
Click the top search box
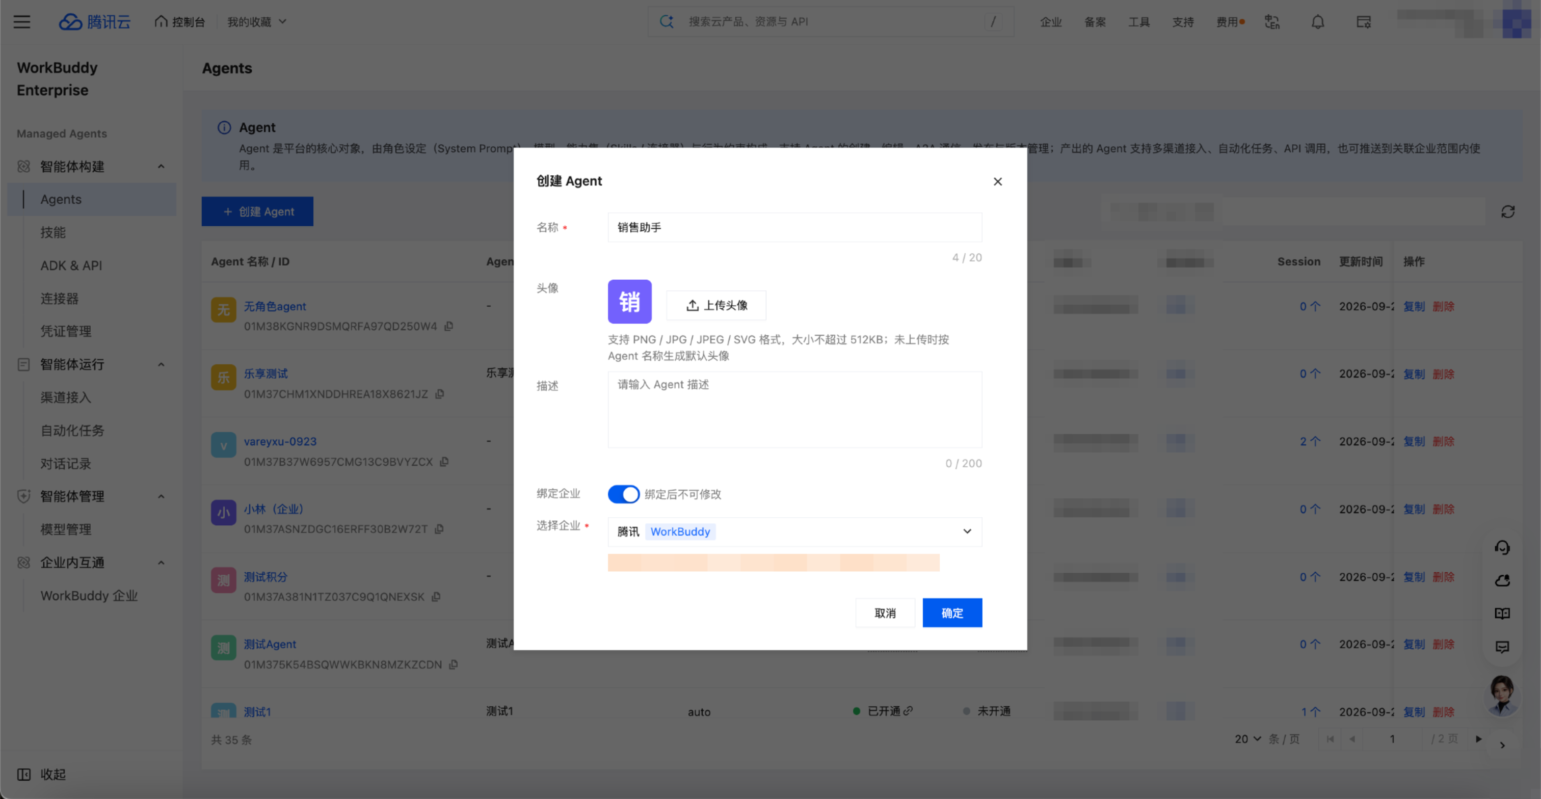tap(830, 22)
